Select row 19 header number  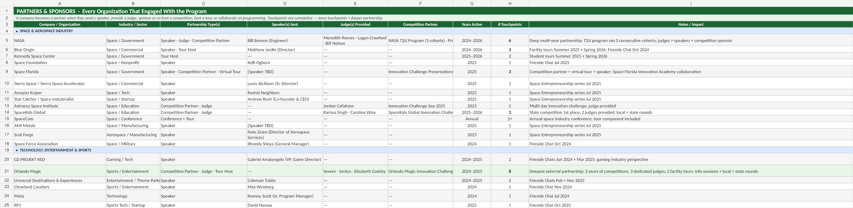point(7,150)
